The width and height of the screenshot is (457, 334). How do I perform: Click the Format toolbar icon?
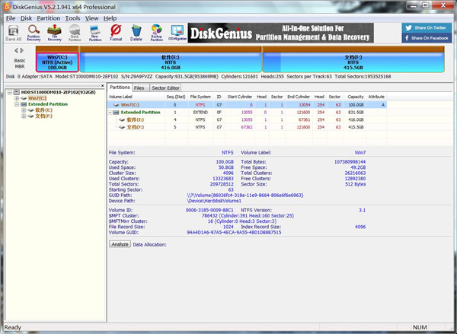(116, 33)
